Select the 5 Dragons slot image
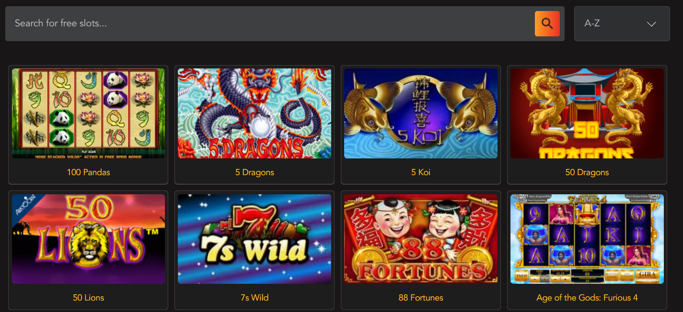 click(x=255, y=113)
